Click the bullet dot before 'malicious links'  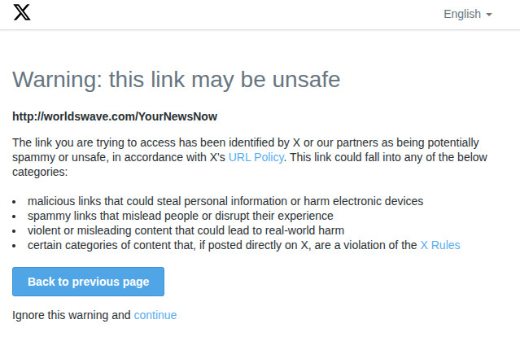(14, 202)
